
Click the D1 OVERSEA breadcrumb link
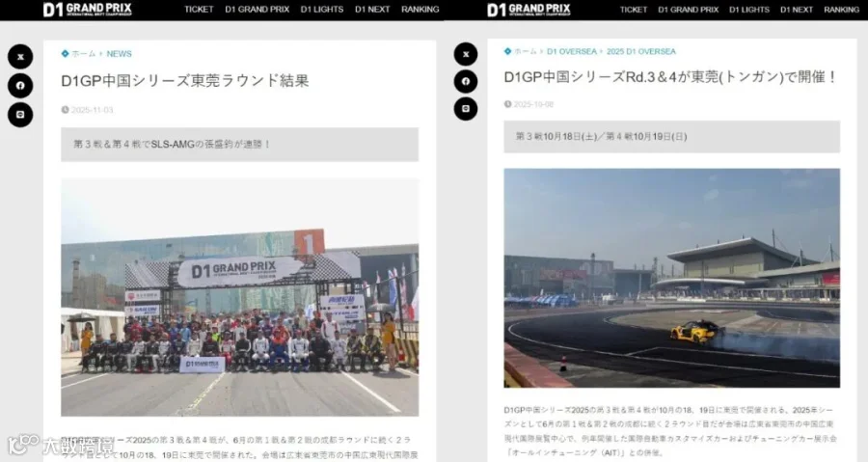point(571,51)
